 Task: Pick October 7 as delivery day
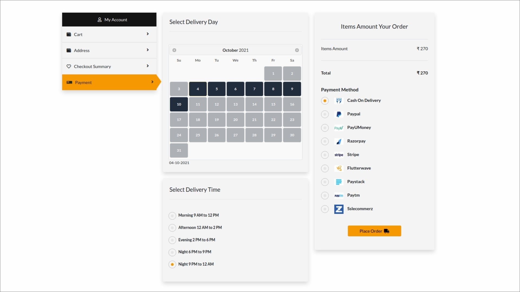click(x=254, y=89)
